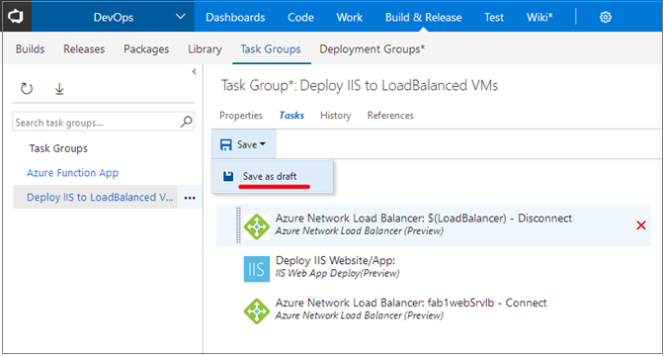
Task: Open the Save dropdown arrow
Action: pyautogui.click(x=263, y=145)
